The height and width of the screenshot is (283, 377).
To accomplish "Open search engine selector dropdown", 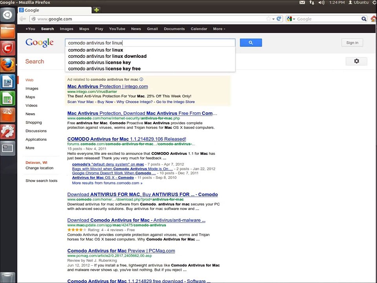I will (291, 19).
